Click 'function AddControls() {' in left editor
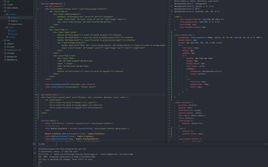Image resolution: width=268 pixels, height=167 pixels. click(53, 4)
